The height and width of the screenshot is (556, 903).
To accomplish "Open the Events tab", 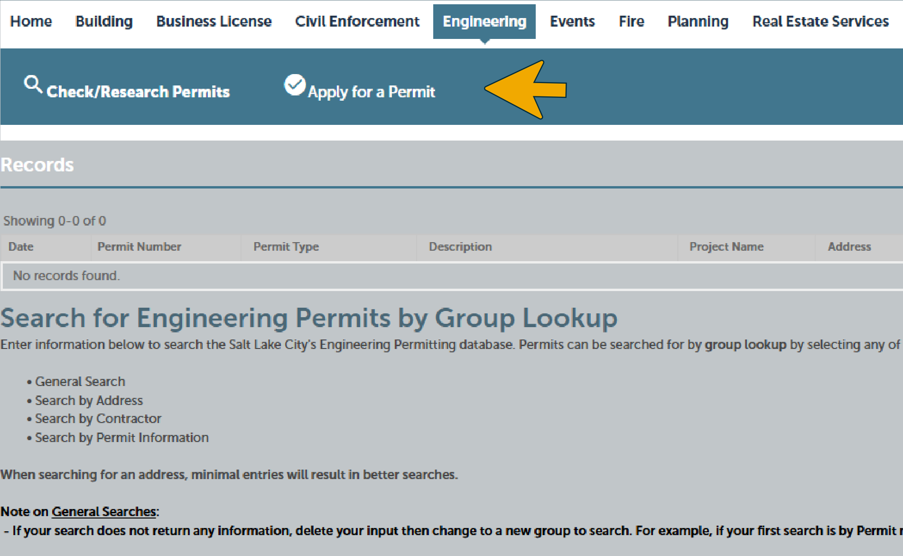I will [x=572, y=21].
